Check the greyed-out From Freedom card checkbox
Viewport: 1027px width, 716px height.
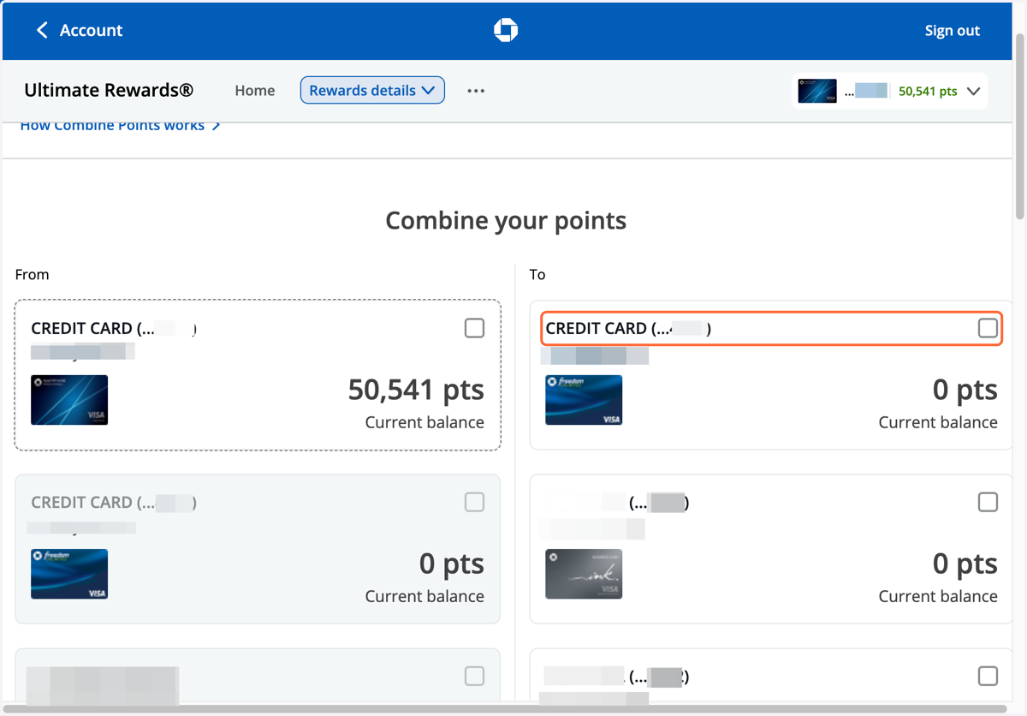(x=474, y=502)
